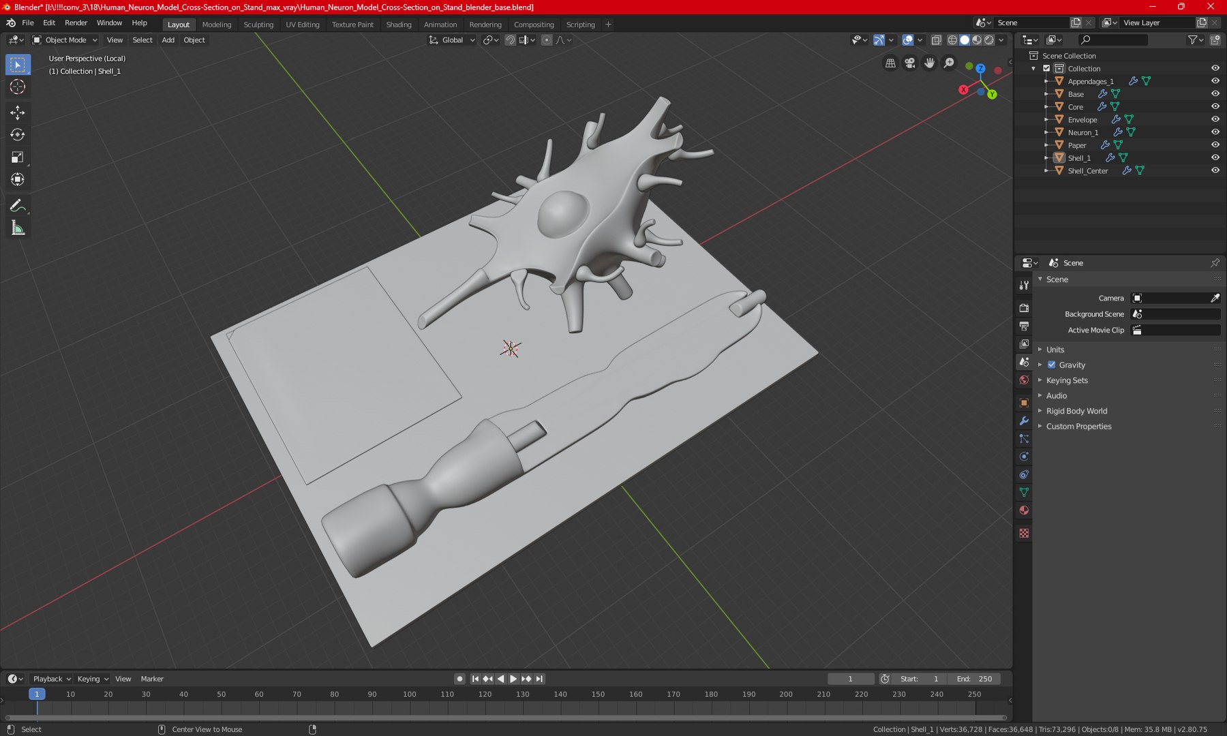Click the viewport zoom magnifier icon

click(x=950, y=63)
